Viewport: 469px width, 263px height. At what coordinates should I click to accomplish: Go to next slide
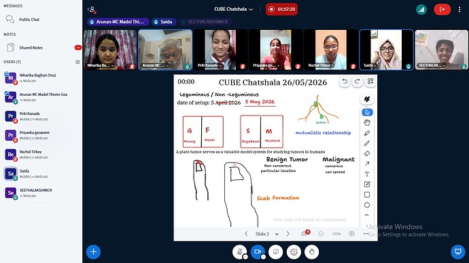[x=288, y=234]
